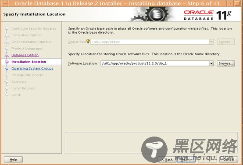Expand the Oracle Base dropdown arrow
The width and height of the screenshot is (243, 165).
coord(211,42)
